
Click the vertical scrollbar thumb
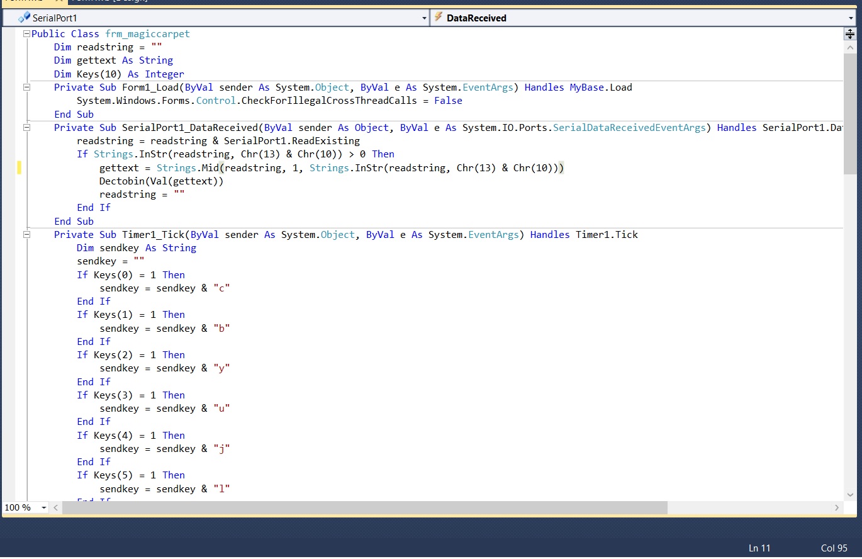(850, 114)
